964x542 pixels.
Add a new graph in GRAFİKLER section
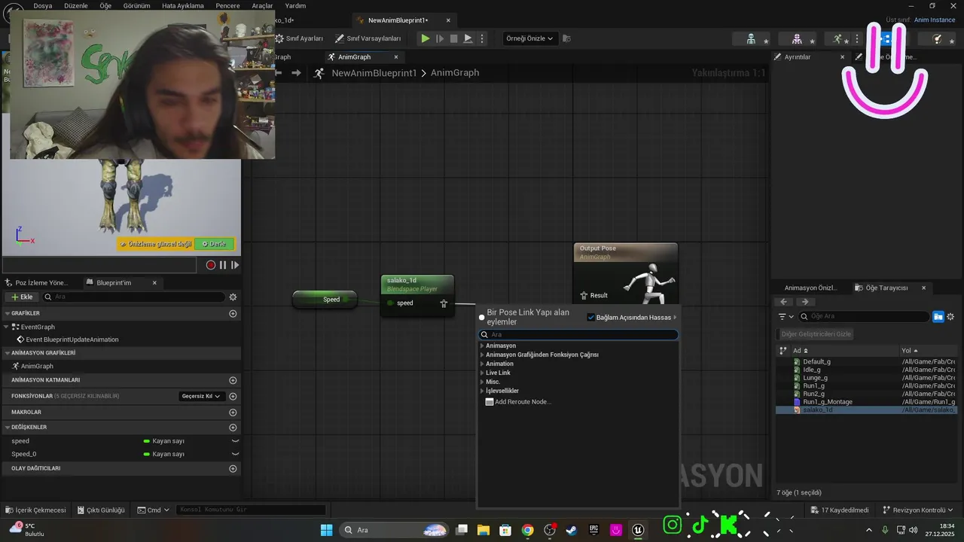tap(233, 313)
